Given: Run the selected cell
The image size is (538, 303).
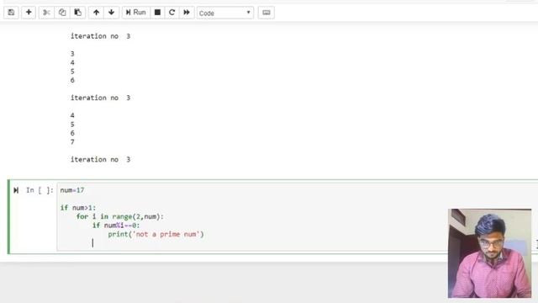Looking at the screenshot, I should (x=136, y=13).
